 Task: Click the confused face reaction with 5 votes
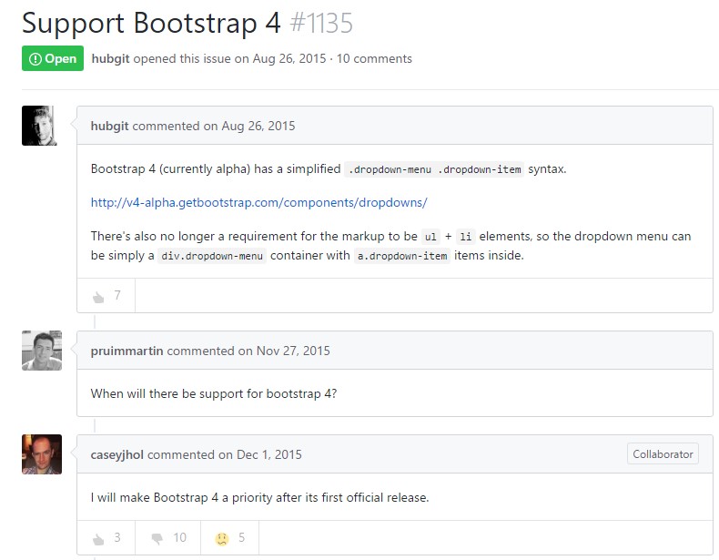tap(229, 538)
